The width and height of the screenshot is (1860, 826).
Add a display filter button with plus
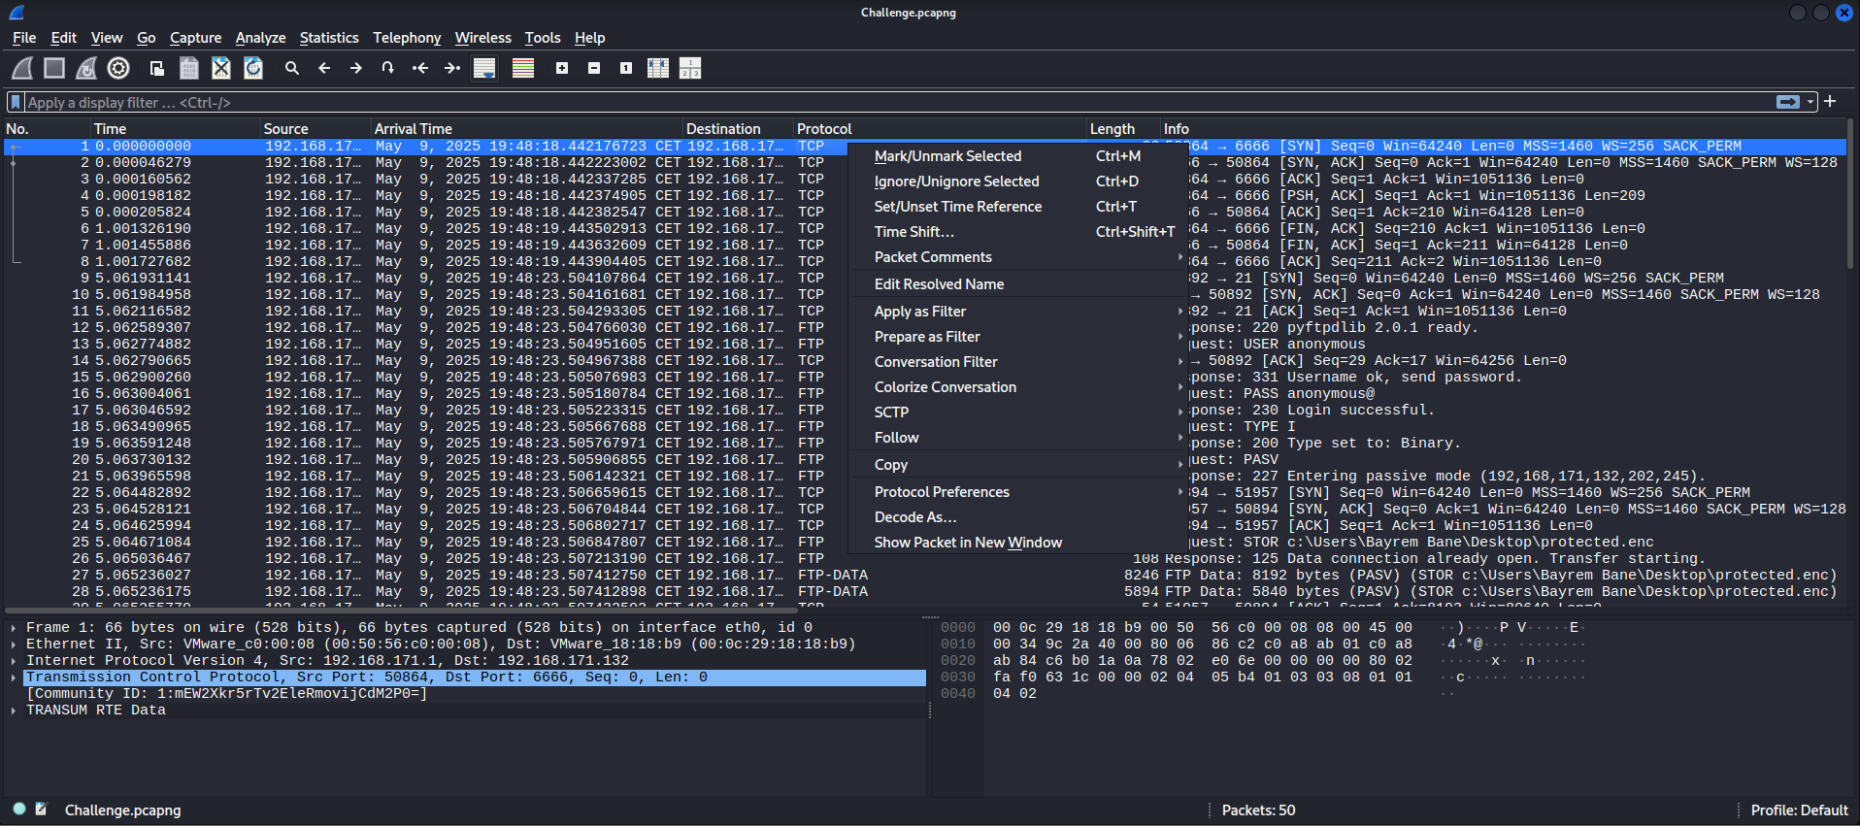click(1830, 101)
